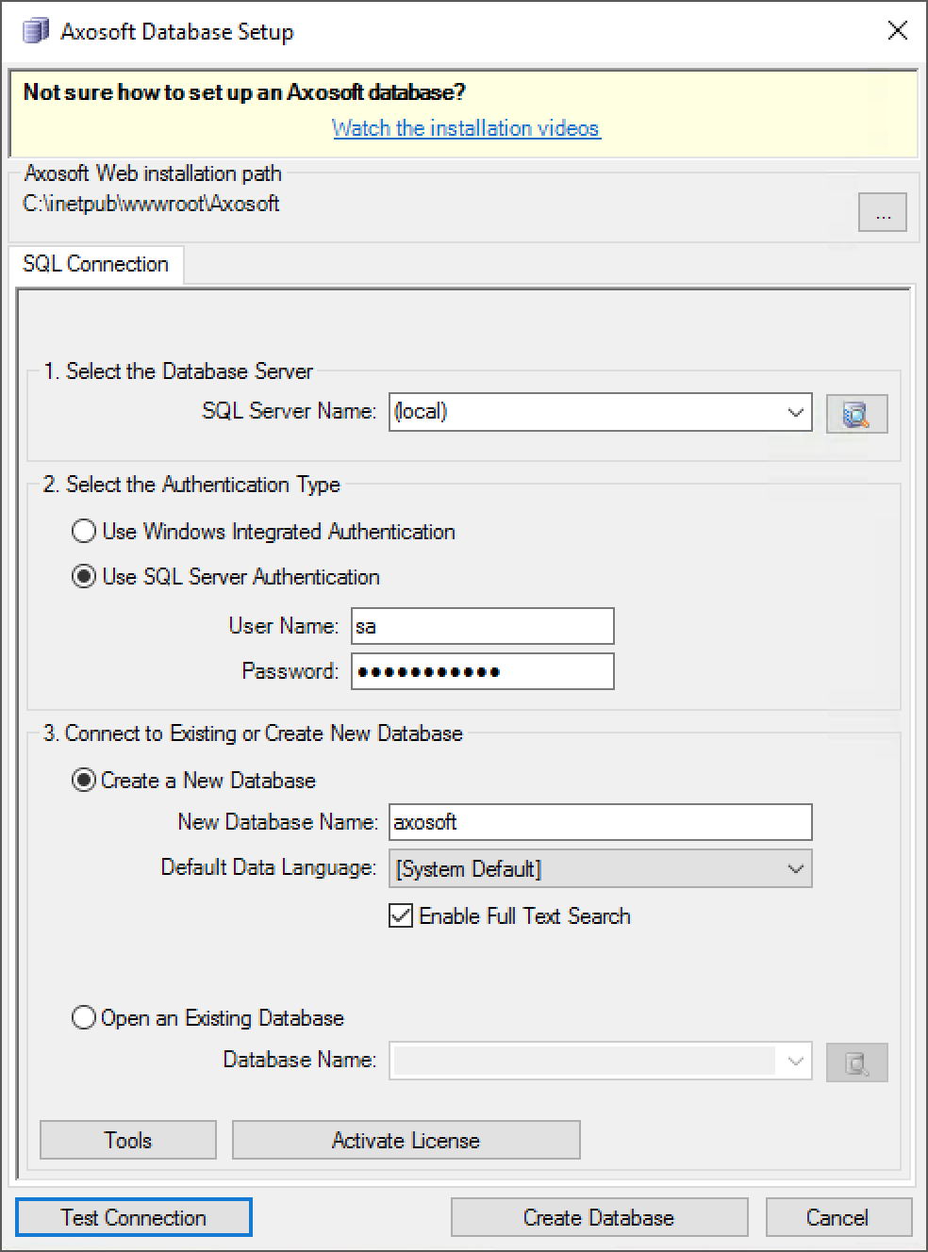Click inside the Password field
Screen dimensions: 928x1252
pos(481,670)
